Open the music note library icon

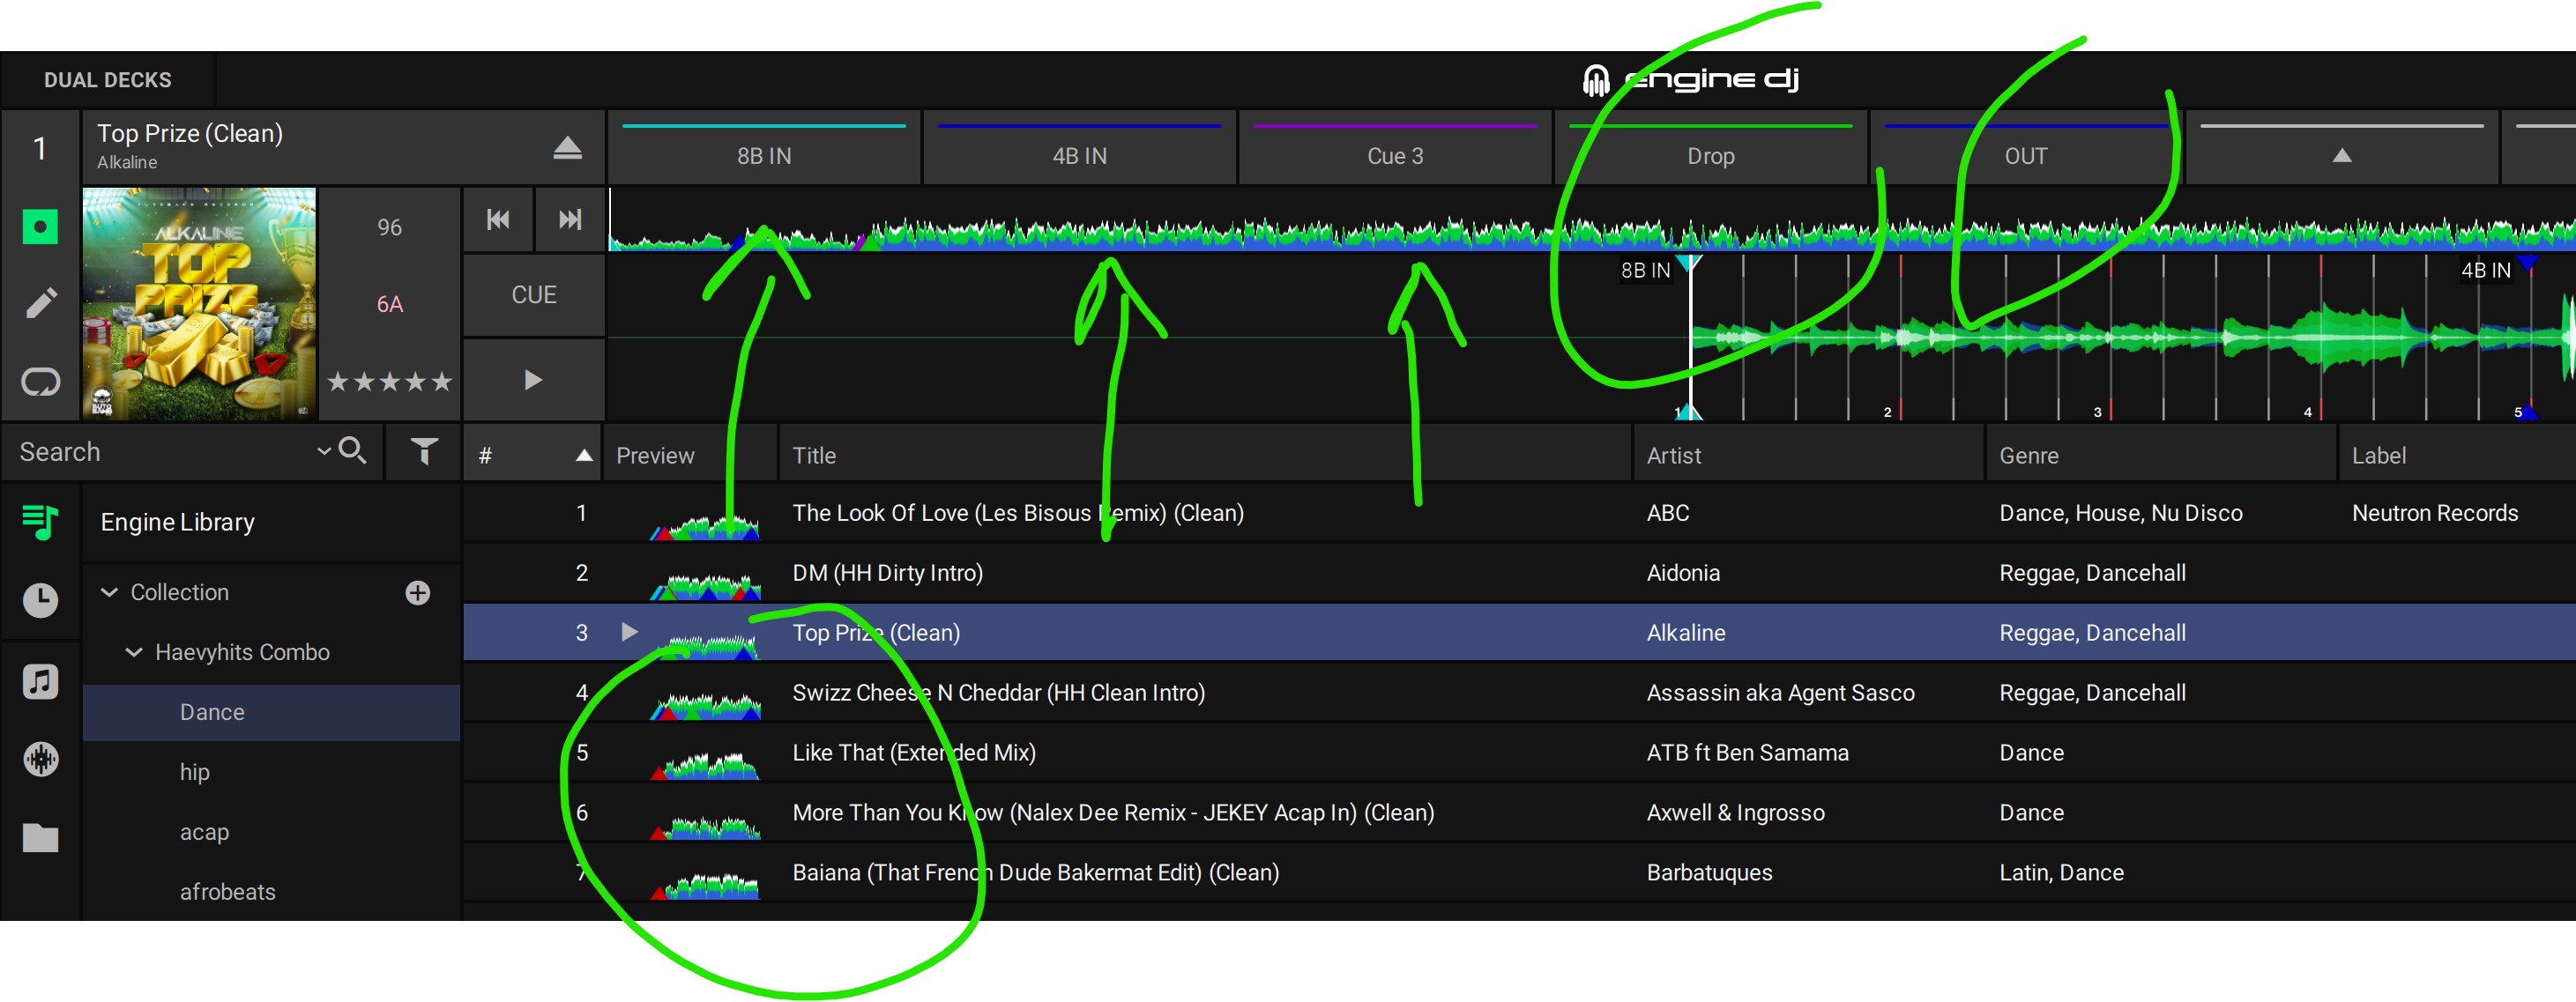coord(40,681)
